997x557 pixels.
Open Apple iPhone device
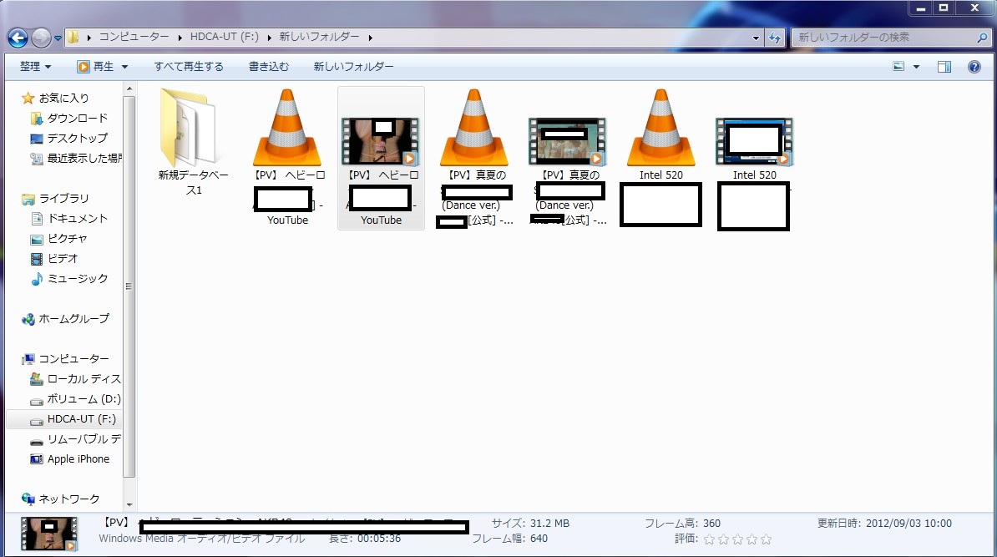[78, 459]
